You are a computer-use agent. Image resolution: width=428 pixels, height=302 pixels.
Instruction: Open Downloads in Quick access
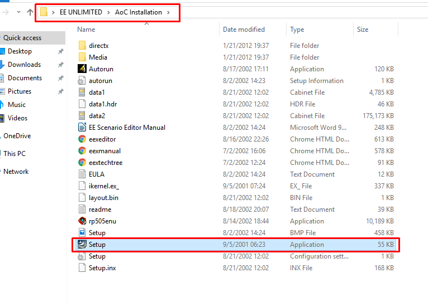(24, 65)
